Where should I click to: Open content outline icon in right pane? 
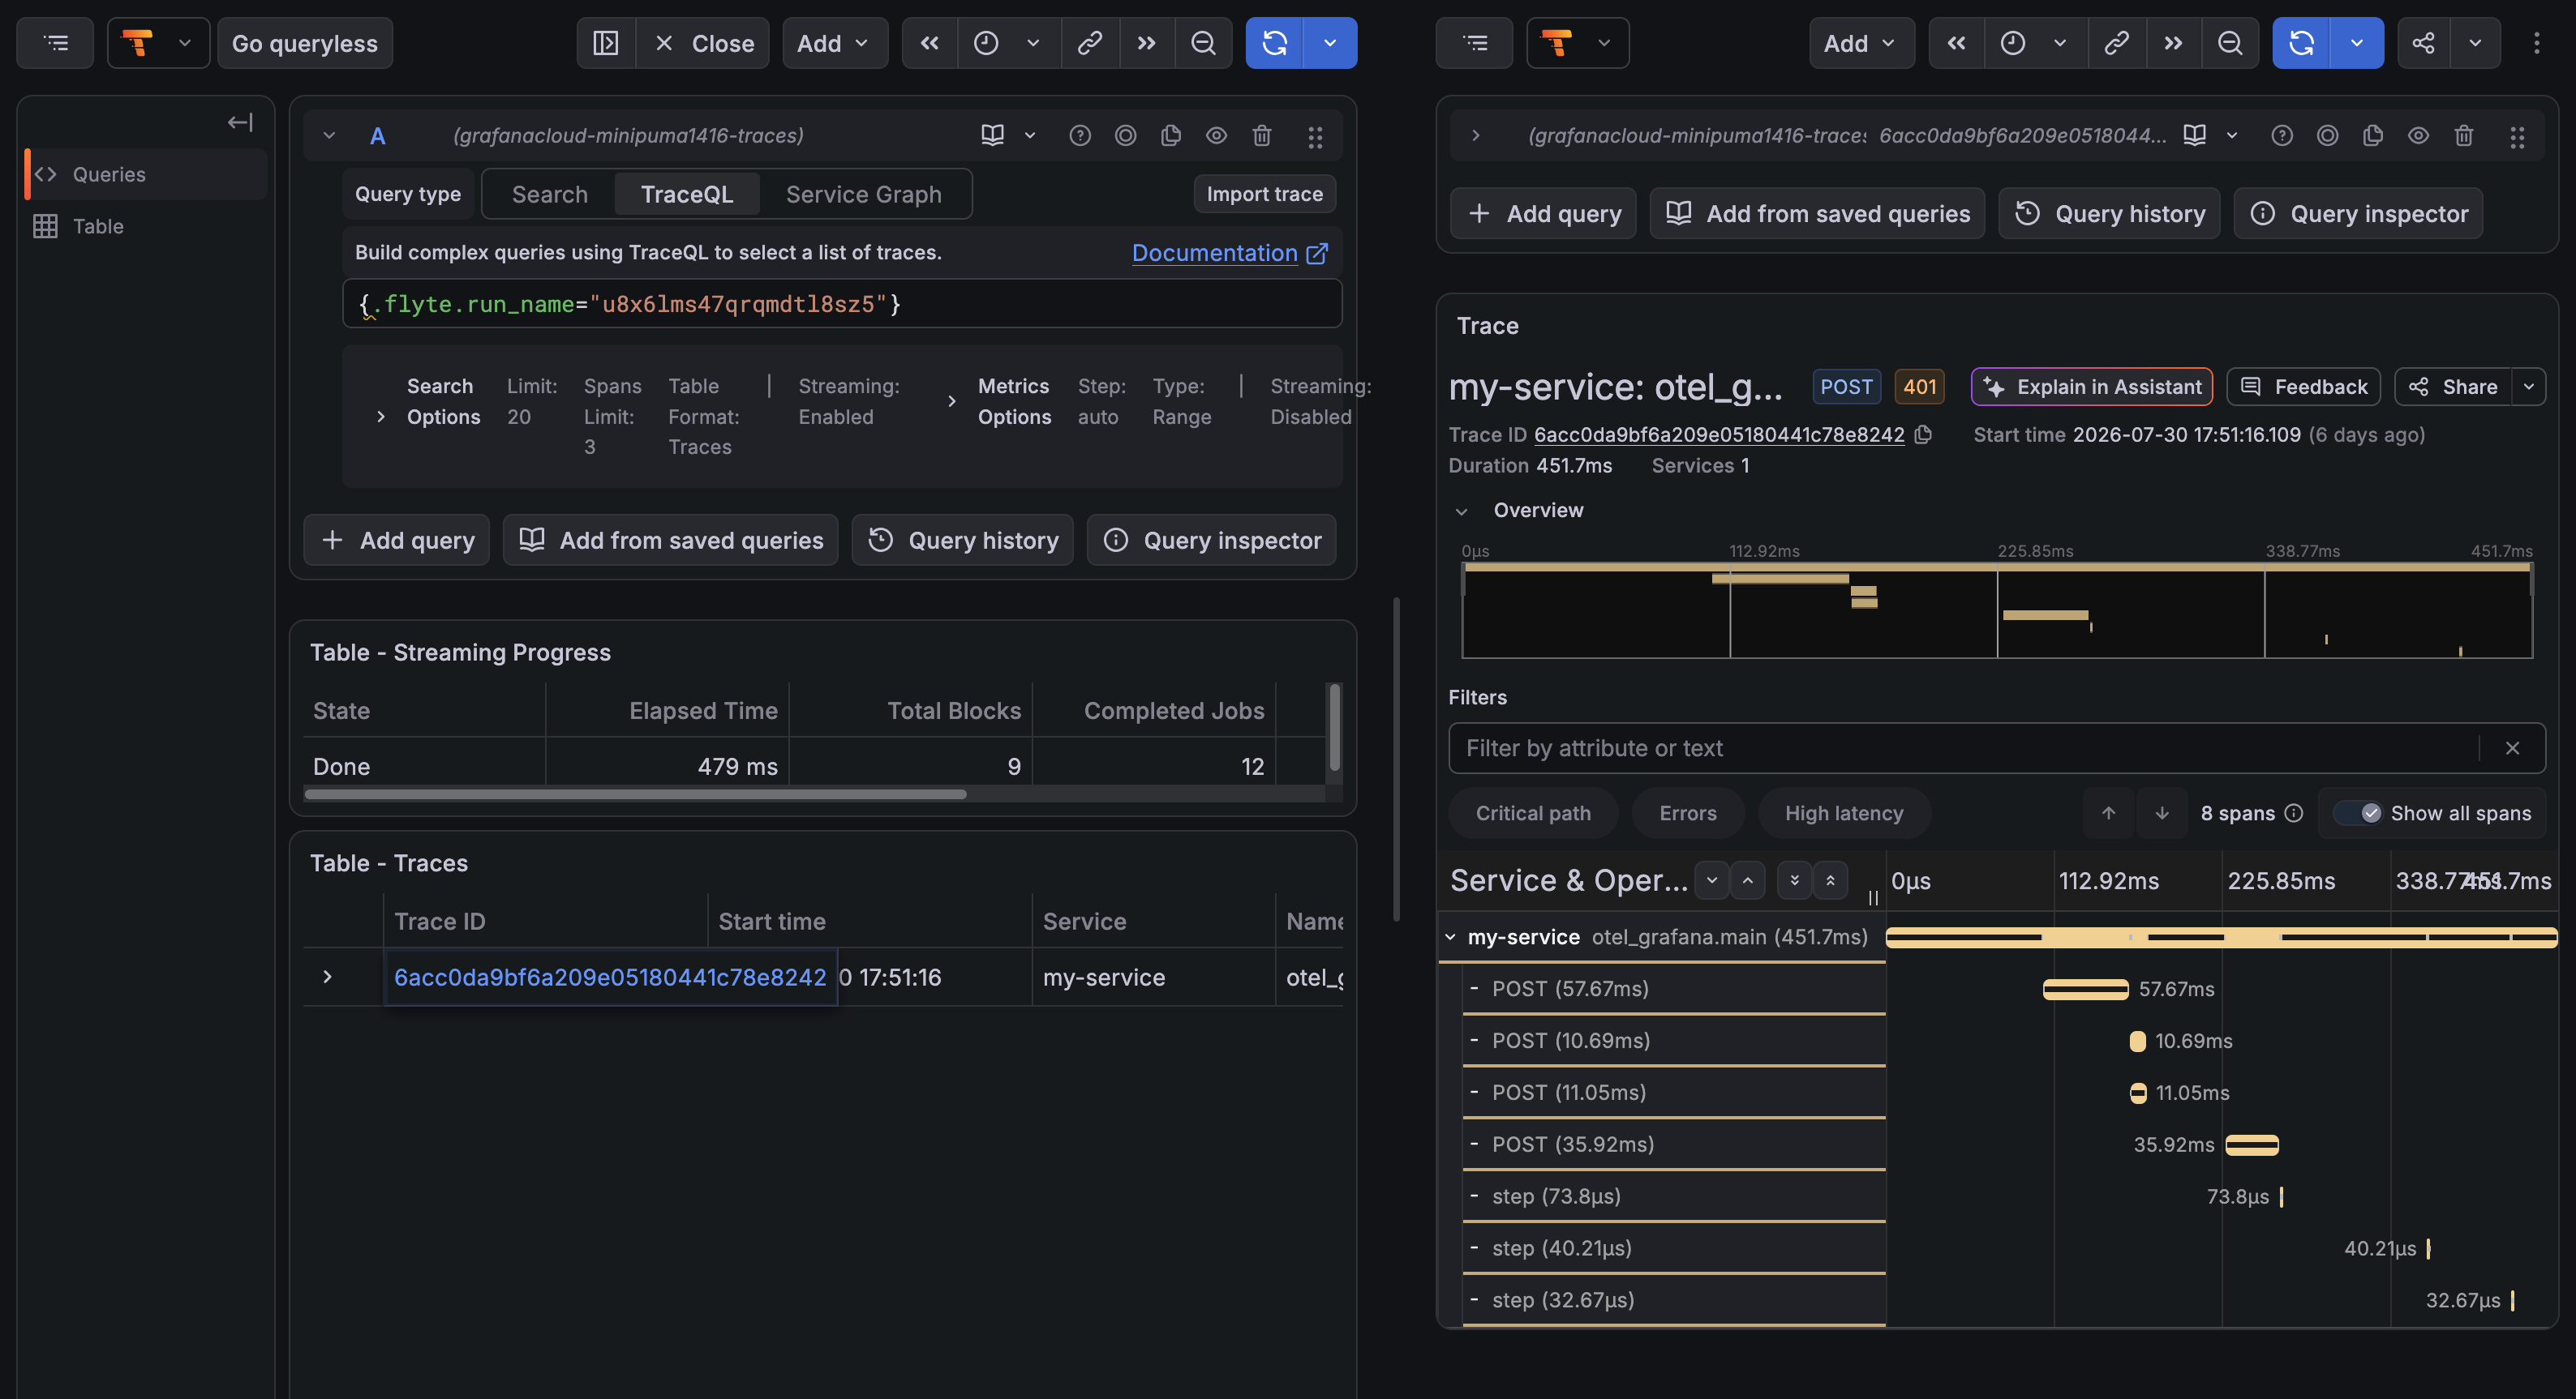pyautogui.click(x=1475, y=43)
